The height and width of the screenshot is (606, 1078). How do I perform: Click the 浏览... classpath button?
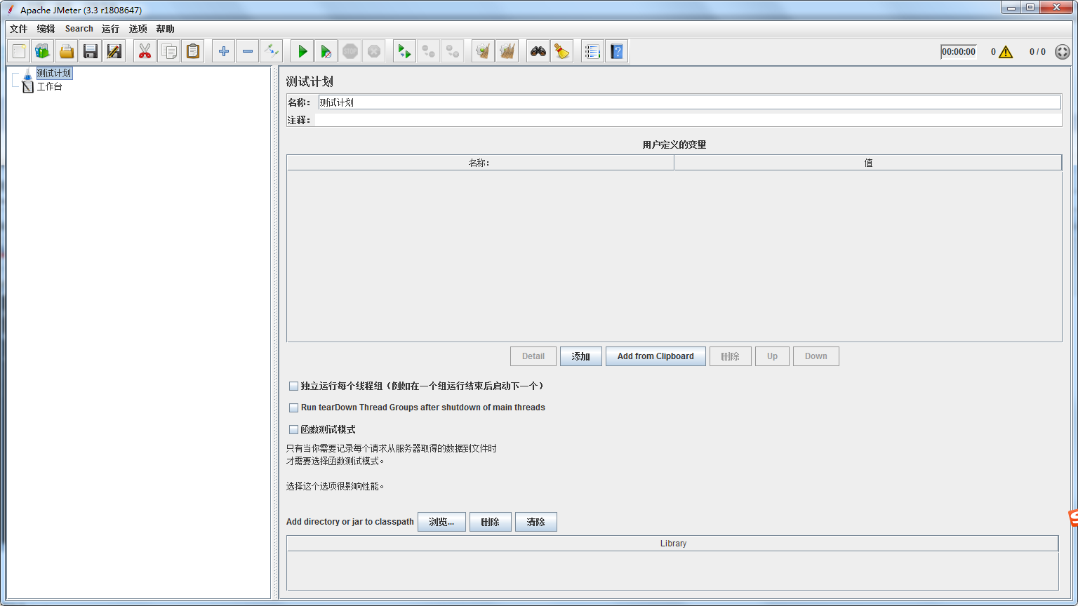click(441, 522)
